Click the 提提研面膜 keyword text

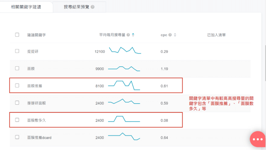(x=36, y=103)
